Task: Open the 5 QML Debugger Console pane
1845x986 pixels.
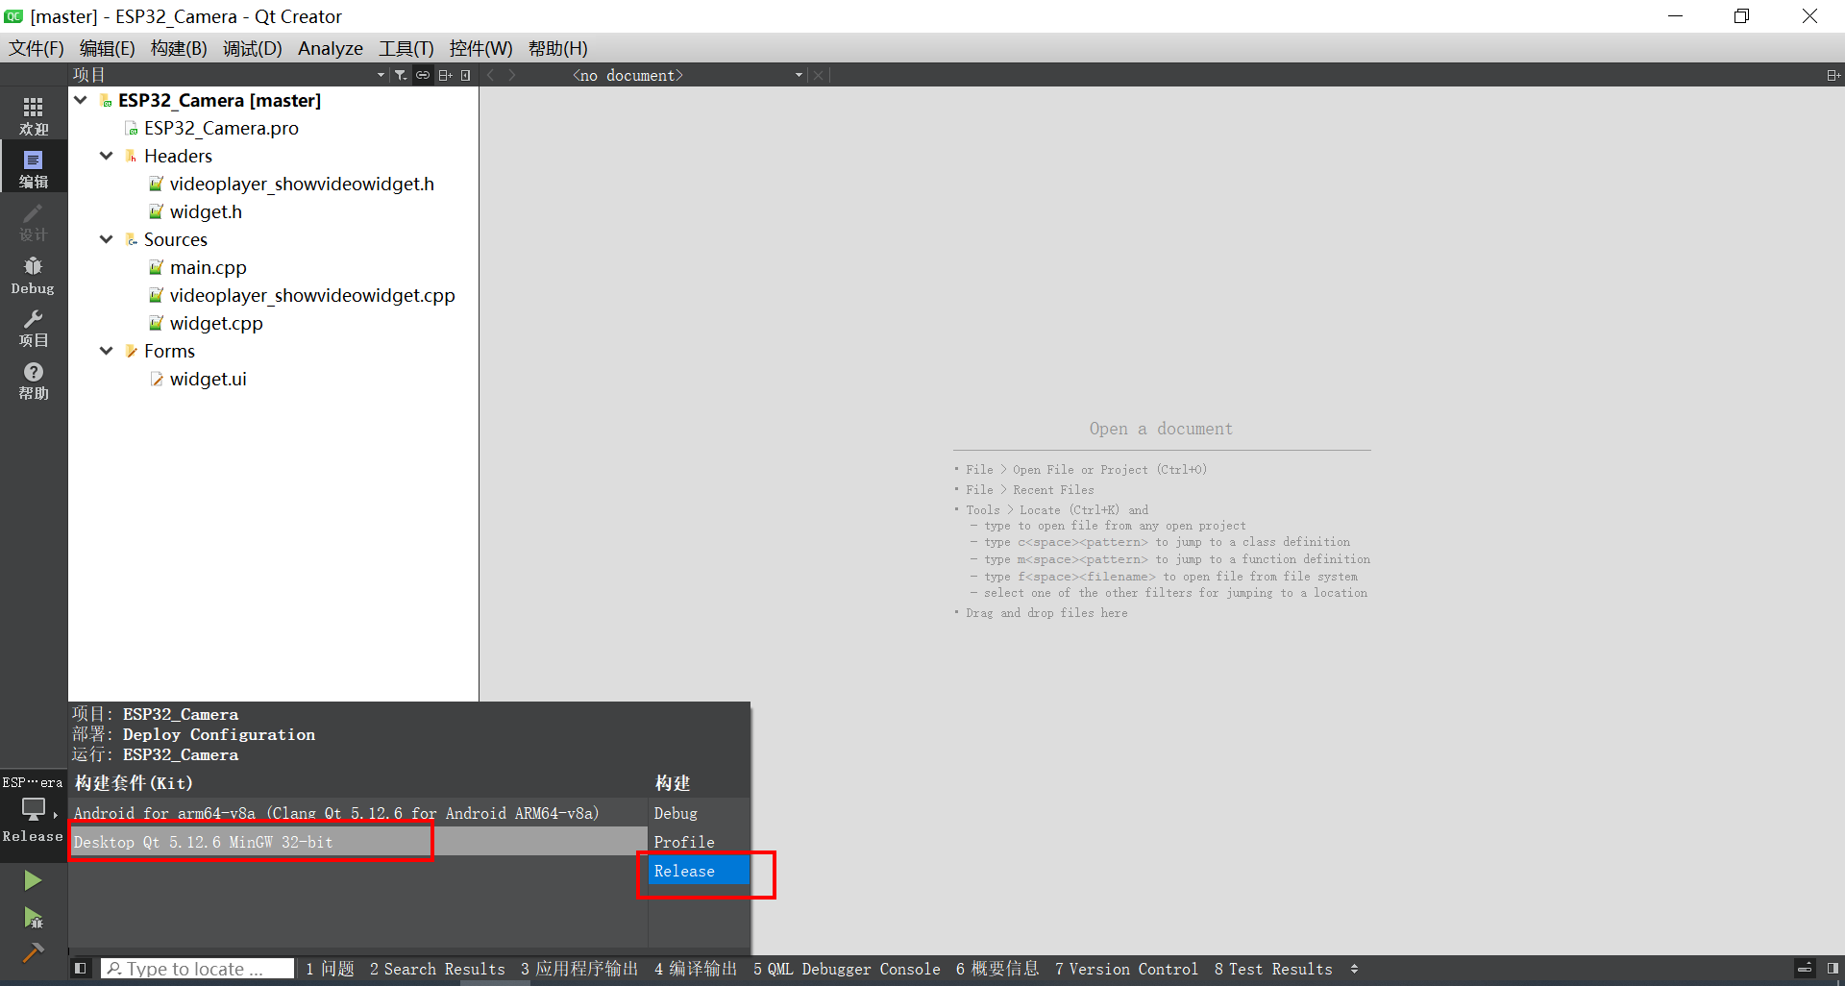Action: pyautogui.click(x=847, y=969)
